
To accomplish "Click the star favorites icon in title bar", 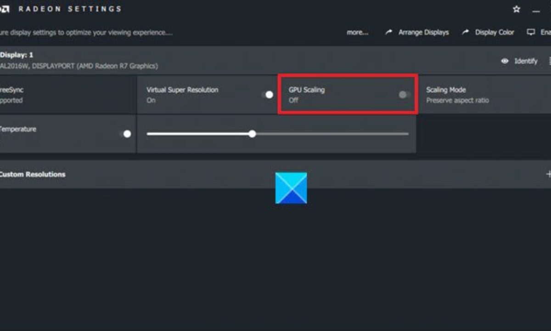I will pos(517,9).
